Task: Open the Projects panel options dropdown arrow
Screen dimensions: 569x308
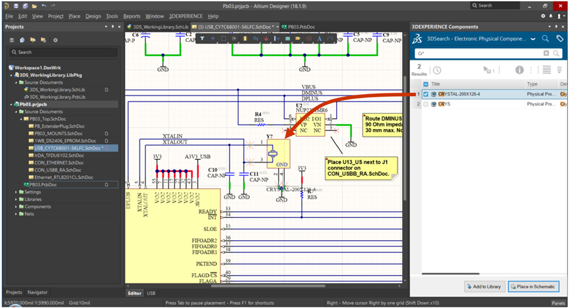Action: 106,27
